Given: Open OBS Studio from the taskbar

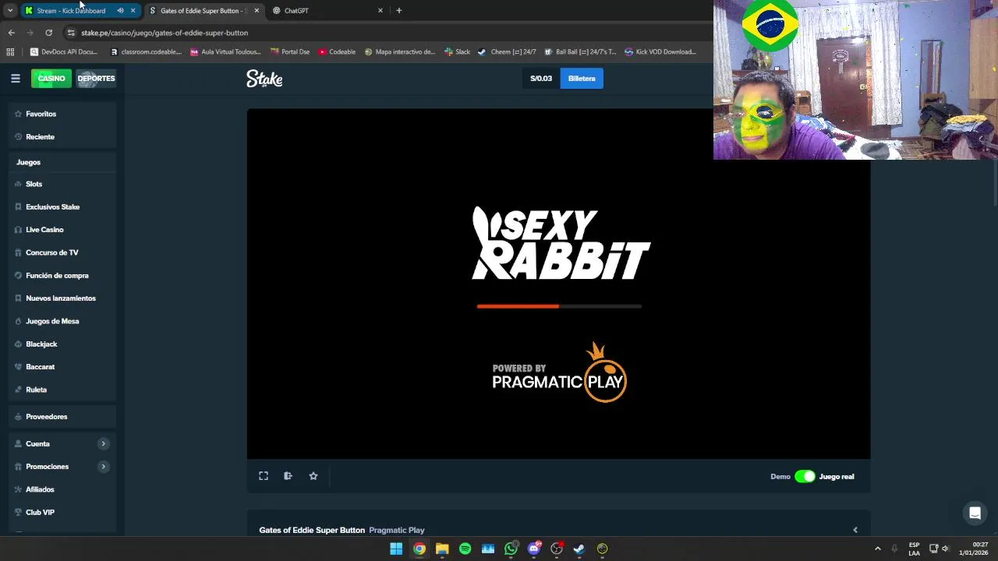Looking at the screenshot, I should (x=557, y=549).
